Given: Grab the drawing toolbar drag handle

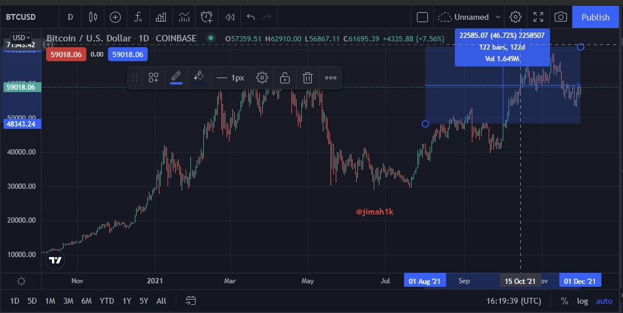Looking at the screenshot, I should point(135,78).
